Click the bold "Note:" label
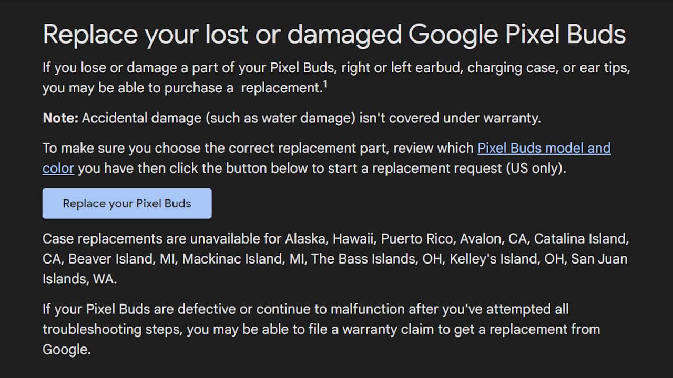673x378 pixels. [x=60, y=118]
